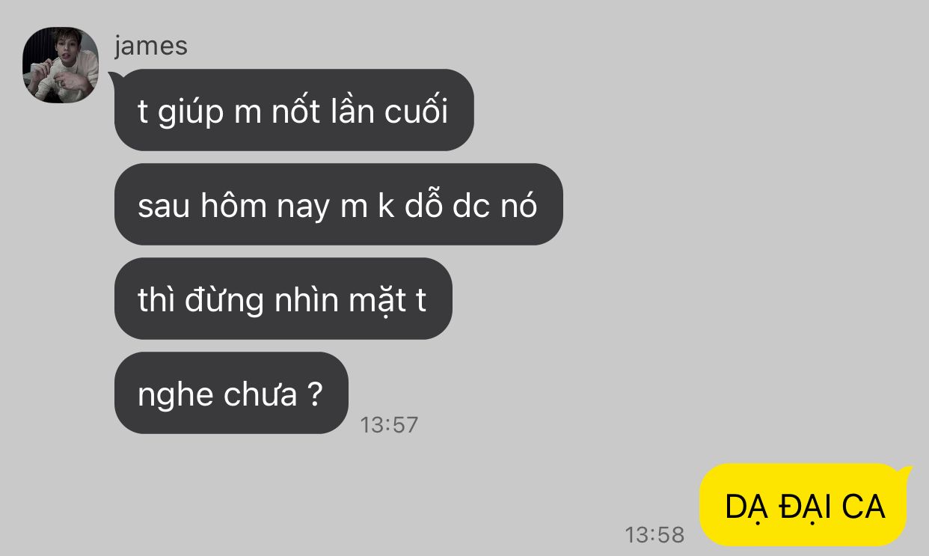Click the tail of the yellow sent bubble

[906, 473]
